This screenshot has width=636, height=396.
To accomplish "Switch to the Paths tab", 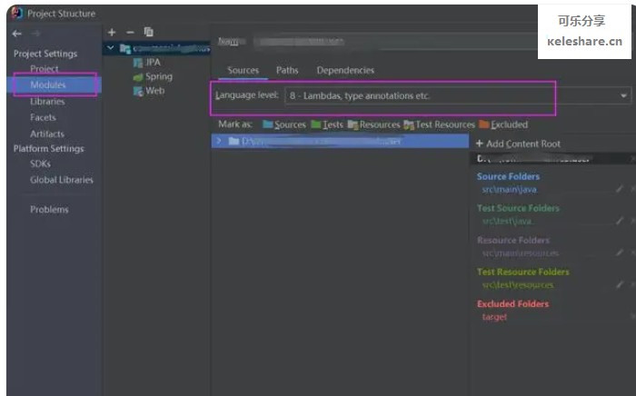I will (287, 71).
